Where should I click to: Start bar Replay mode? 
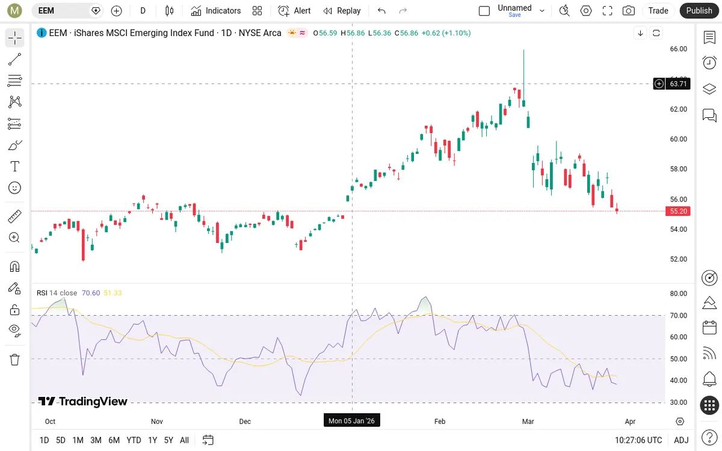click(342, 10)
